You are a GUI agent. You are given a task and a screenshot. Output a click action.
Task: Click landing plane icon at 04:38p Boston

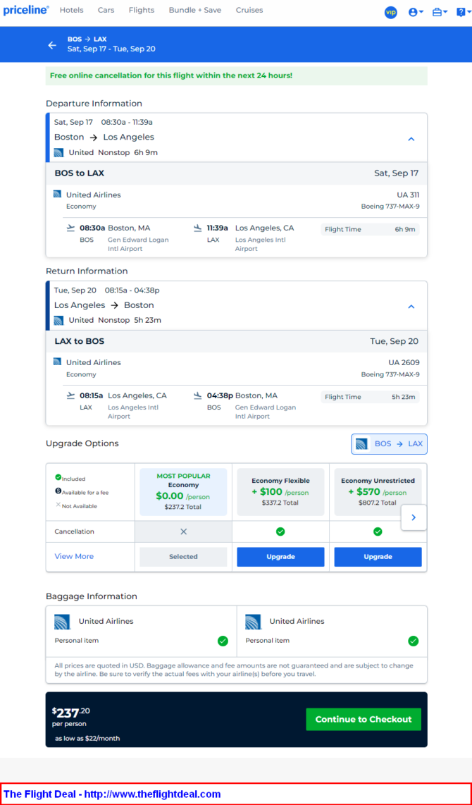198,396
